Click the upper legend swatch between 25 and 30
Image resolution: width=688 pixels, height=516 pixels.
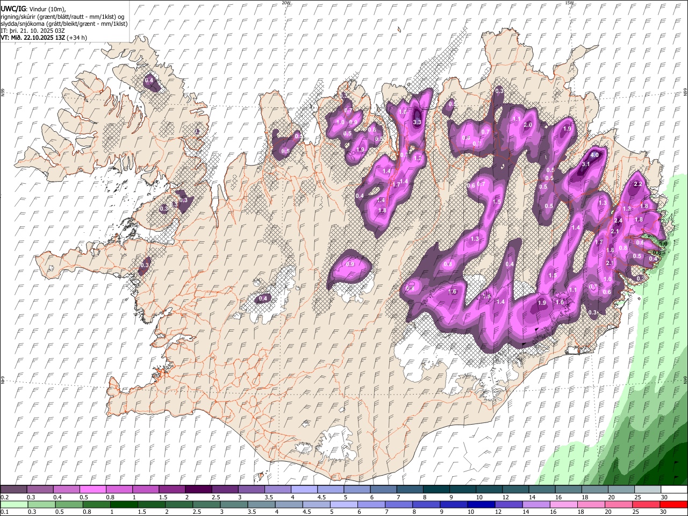pyautogui.click(x=648, y=489)
